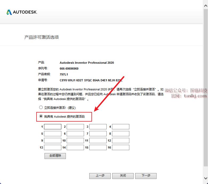Screen dimensions: 208x184
Task: Click the serial number 666-69696969
Action: [69, 69]
